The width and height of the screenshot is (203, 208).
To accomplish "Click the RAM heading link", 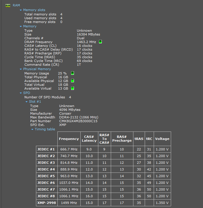I will 16,5.
